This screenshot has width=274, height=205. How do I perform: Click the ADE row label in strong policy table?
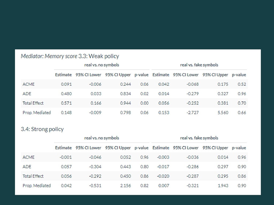pos(27,167)
